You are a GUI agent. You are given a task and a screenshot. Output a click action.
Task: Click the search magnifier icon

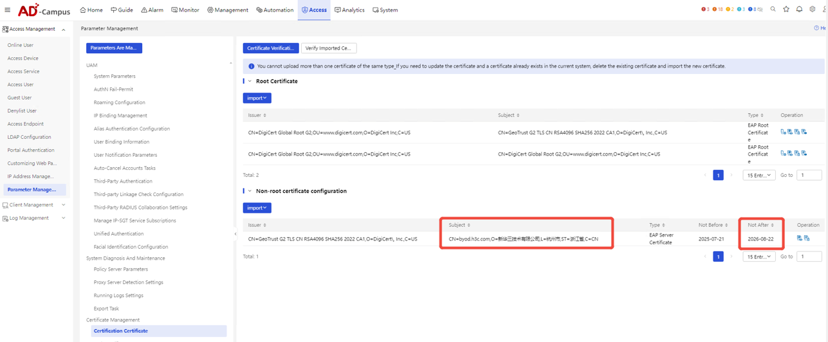click(773, 10)
